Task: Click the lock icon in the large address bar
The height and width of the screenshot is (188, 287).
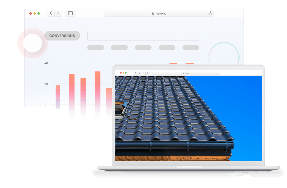Action: click(153, 13)
